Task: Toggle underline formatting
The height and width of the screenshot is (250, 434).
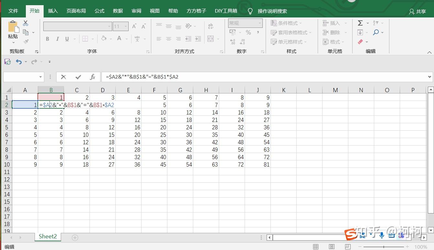Action: [67, 38]
